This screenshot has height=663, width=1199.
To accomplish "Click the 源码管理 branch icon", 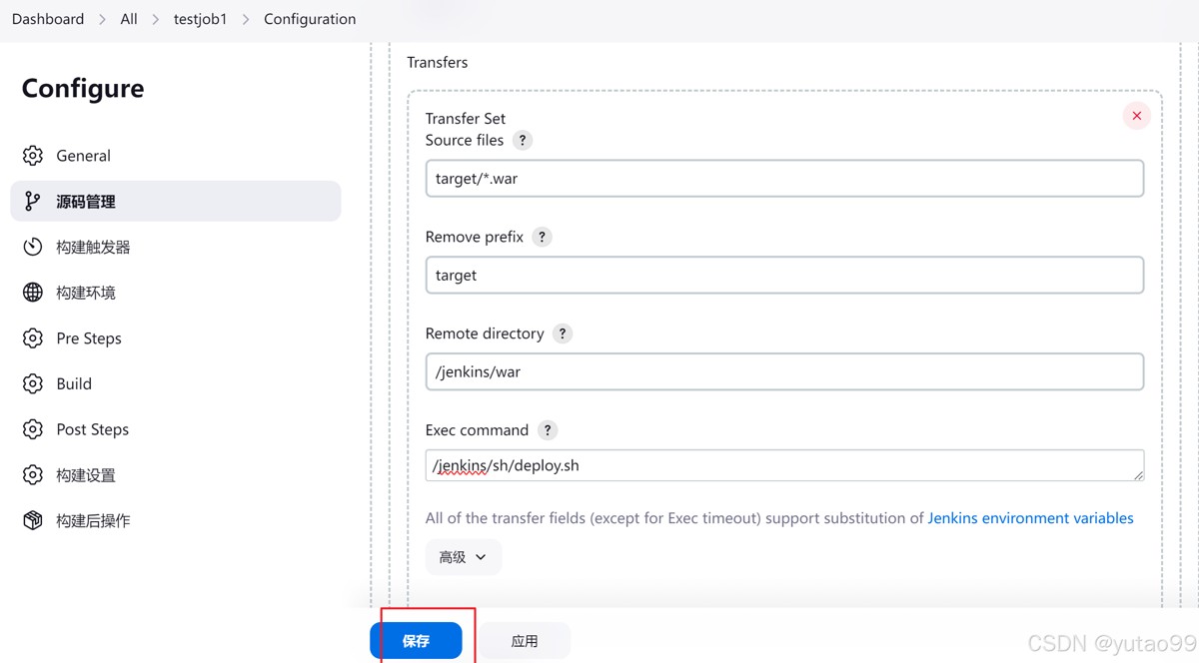I will [33, 202].
